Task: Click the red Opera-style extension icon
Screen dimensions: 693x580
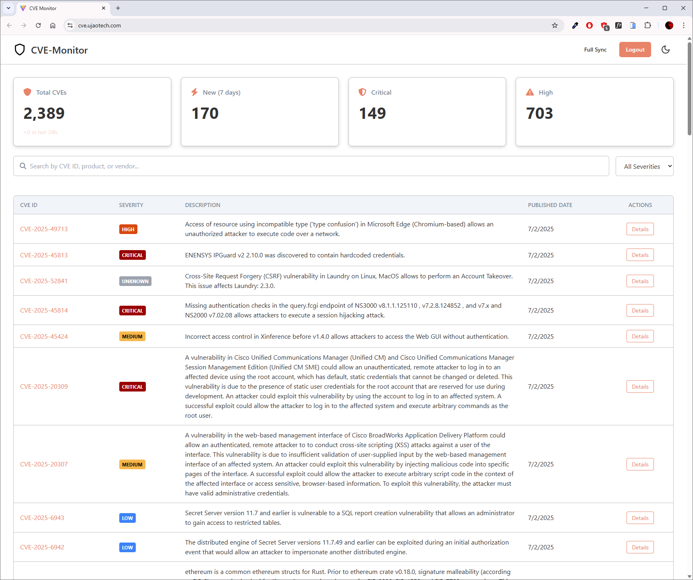Action: click(589, 25)
